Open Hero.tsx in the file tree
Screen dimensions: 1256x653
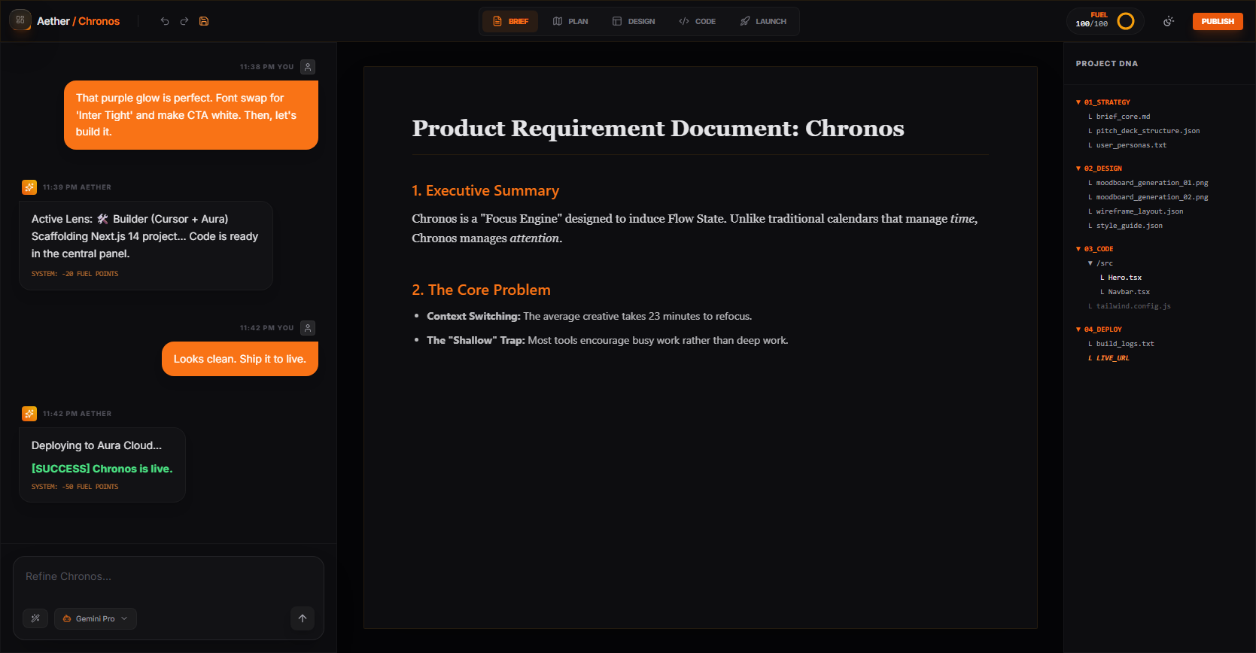point(1124,278)
